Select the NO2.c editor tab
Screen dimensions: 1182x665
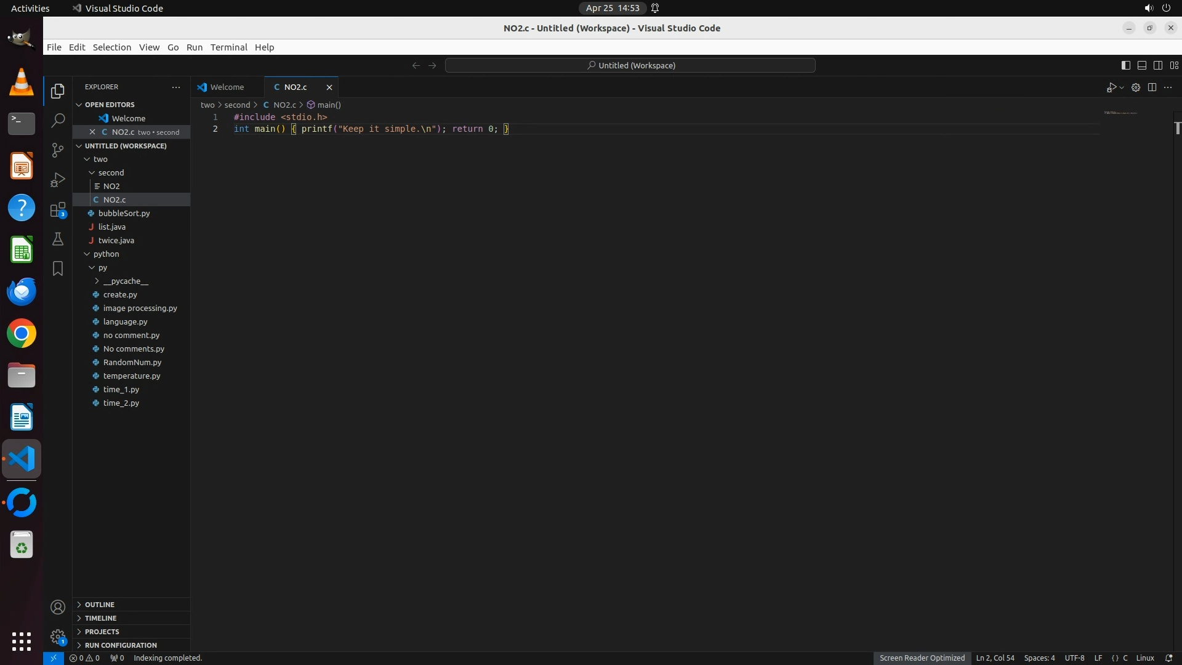tap(295, 87)
